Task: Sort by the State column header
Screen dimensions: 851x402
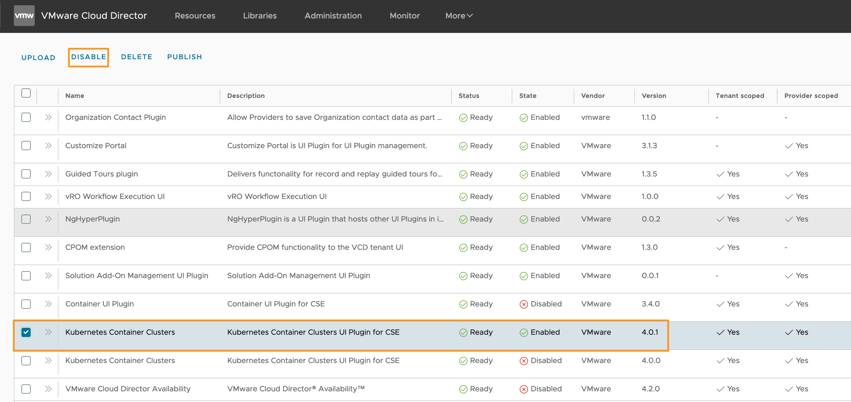Action: (528, 96)
